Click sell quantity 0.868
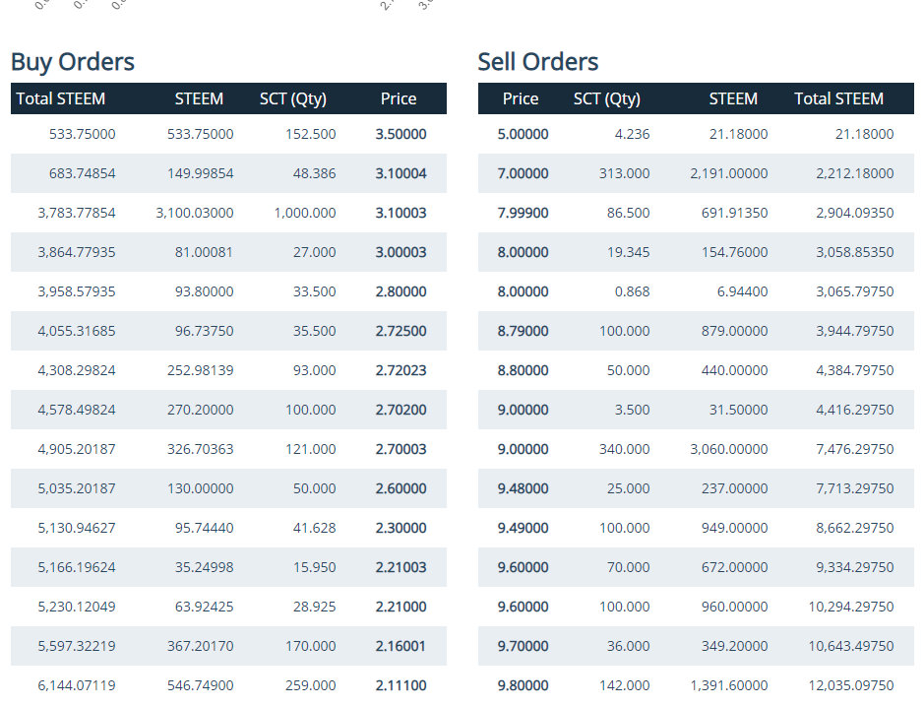The image size is (924, 706). (x=633, y=291)
